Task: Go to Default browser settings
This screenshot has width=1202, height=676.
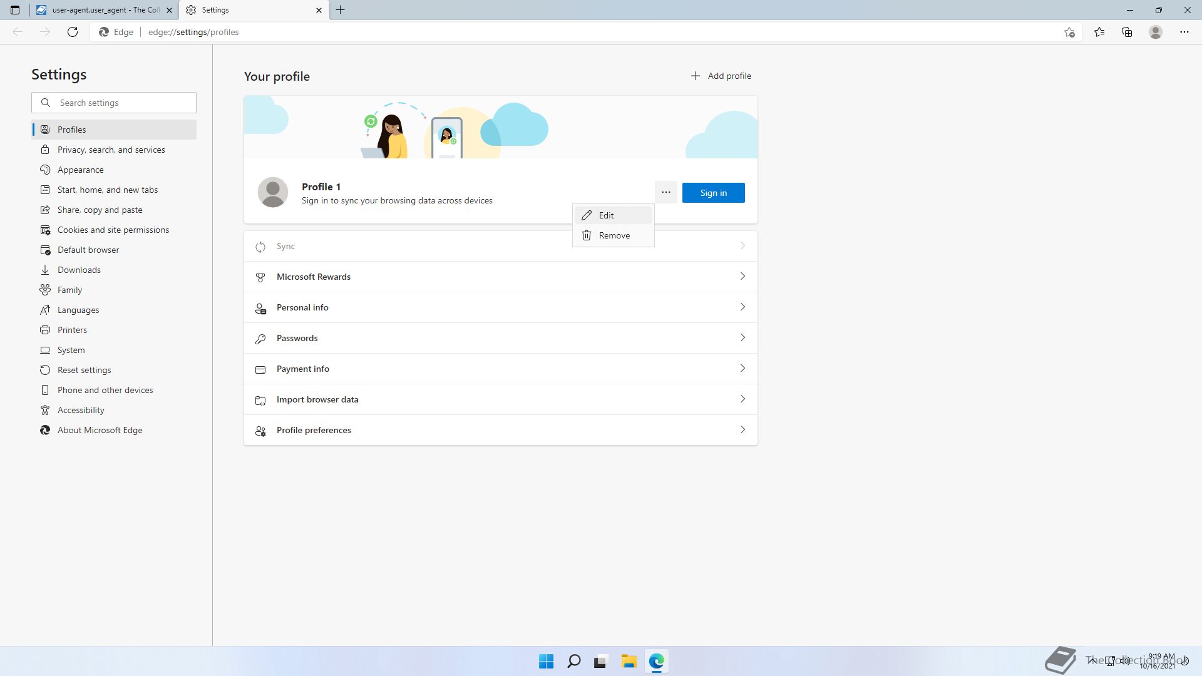Action: (x=114, y=250)
